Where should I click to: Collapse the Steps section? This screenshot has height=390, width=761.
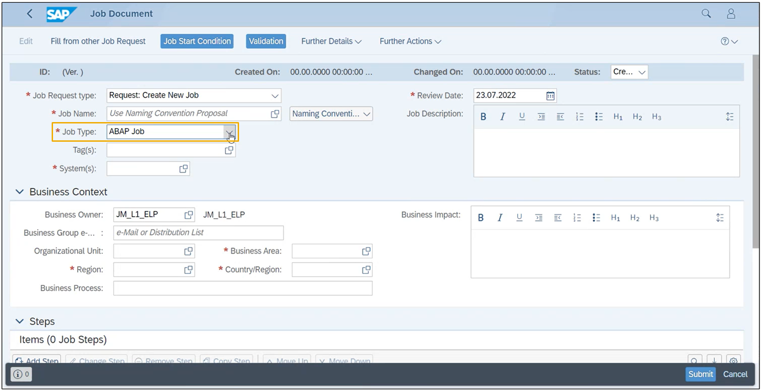tap(20, 321)
